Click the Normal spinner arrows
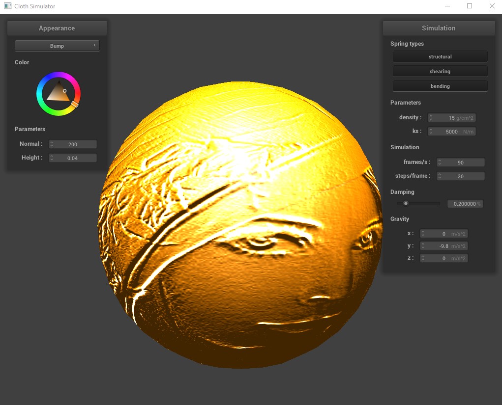This screenshot has width=502, height=405. [x=52, y=144]
